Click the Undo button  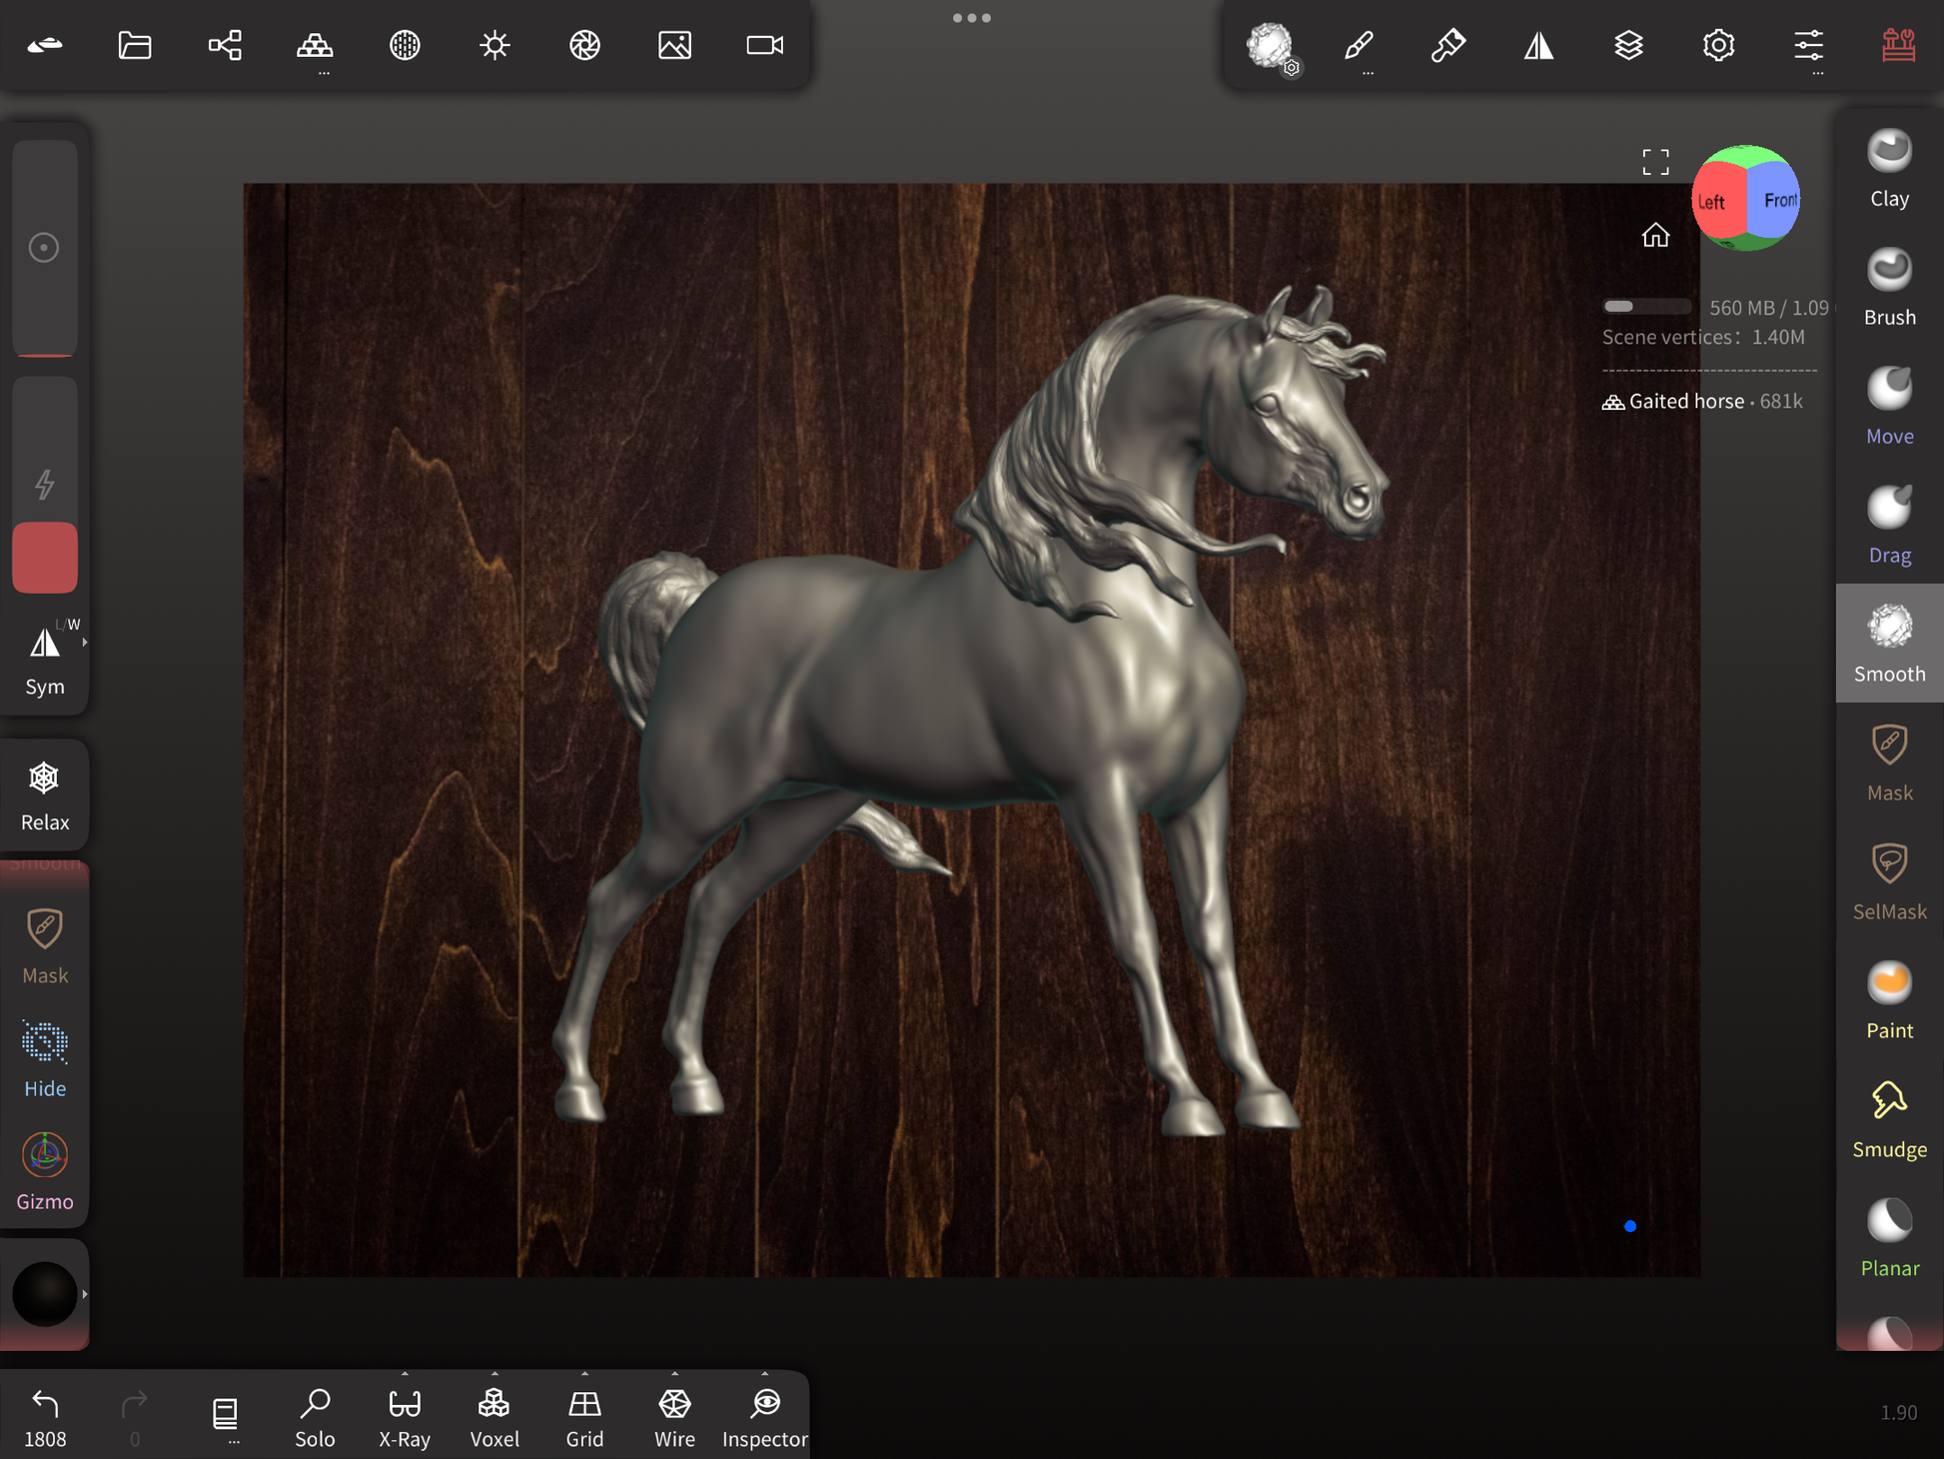pyautogui.click(x=45, y=1415)
